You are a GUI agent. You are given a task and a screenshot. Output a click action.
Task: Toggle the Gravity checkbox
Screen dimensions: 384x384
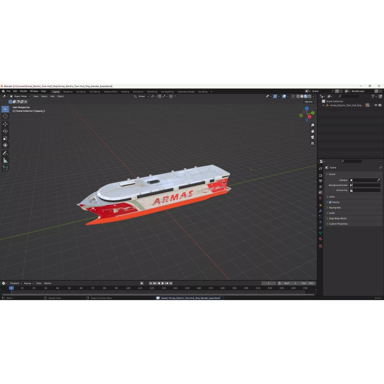(x=330, y=202)
